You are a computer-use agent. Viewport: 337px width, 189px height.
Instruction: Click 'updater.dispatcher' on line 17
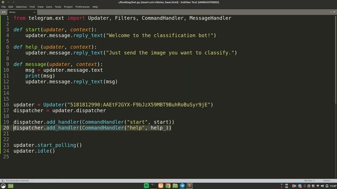[x=79, y=110]
